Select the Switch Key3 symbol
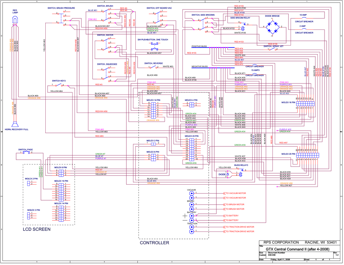Viewport: 344px width, 265px height. point(59,85)
